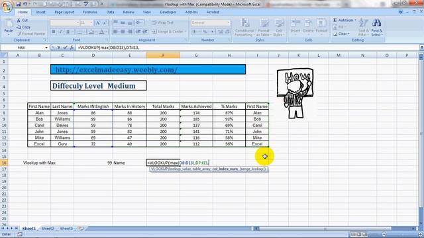This screenshot has height=238, width=424.
Task: Click the Insert Worksheet tab icon
Action: [x=81, y=229]
